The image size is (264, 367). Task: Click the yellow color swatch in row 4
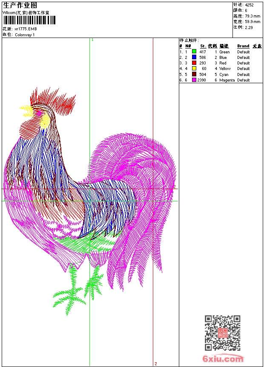[x=194, y=68]
